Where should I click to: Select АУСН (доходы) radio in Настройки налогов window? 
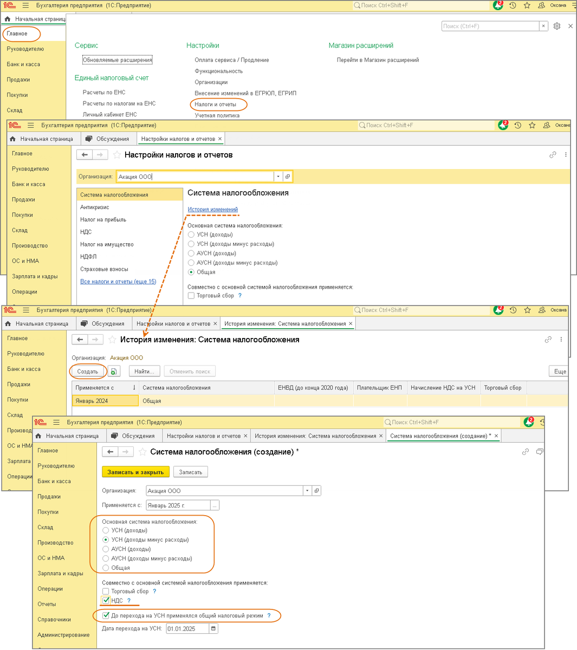[191, 253]
